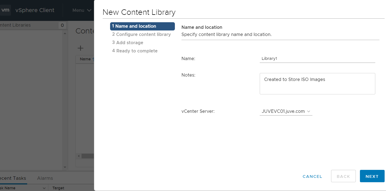Open the Task Name column filter dropdown
The height and width of the screenshot is (191, 386).
click(x=44, y=188)
